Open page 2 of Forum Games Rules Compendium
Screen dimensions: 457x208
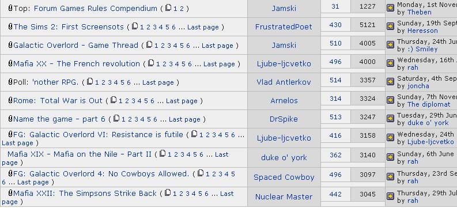coord(182,9)
